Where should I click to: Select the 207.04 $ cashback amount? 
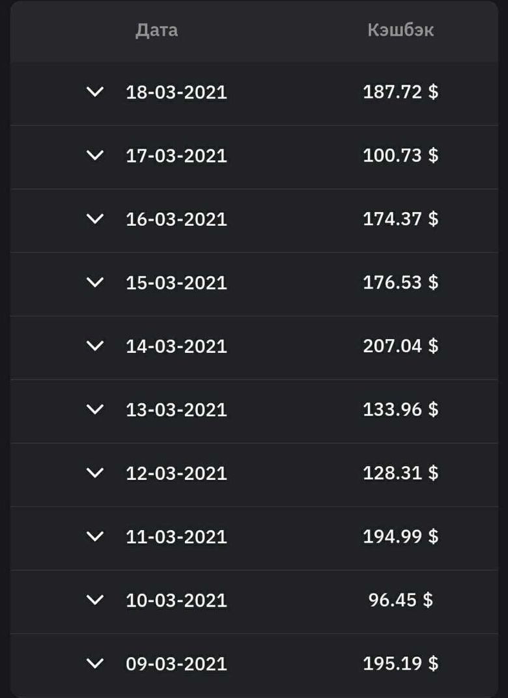pos(401,346)
